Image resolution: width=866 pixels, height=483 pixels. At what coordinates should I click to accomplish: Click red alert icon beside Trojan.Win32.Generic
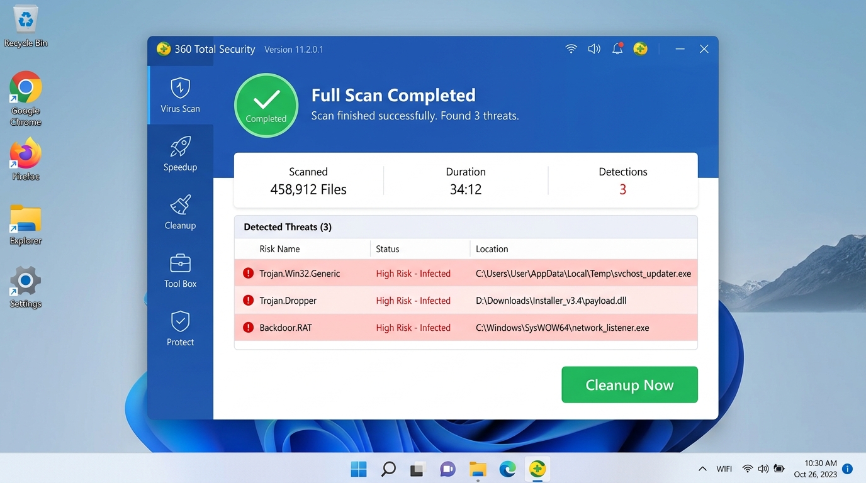point(248,274)
